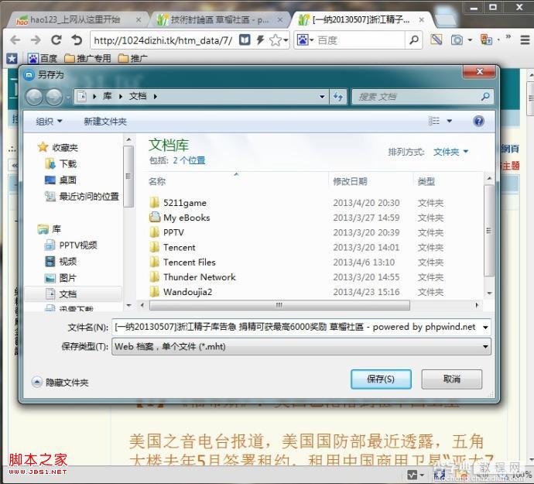The width and height of the screenshot is (534, 484).
Task: Click the Baidu paw search engine icon
Action: tap(302, 40)
